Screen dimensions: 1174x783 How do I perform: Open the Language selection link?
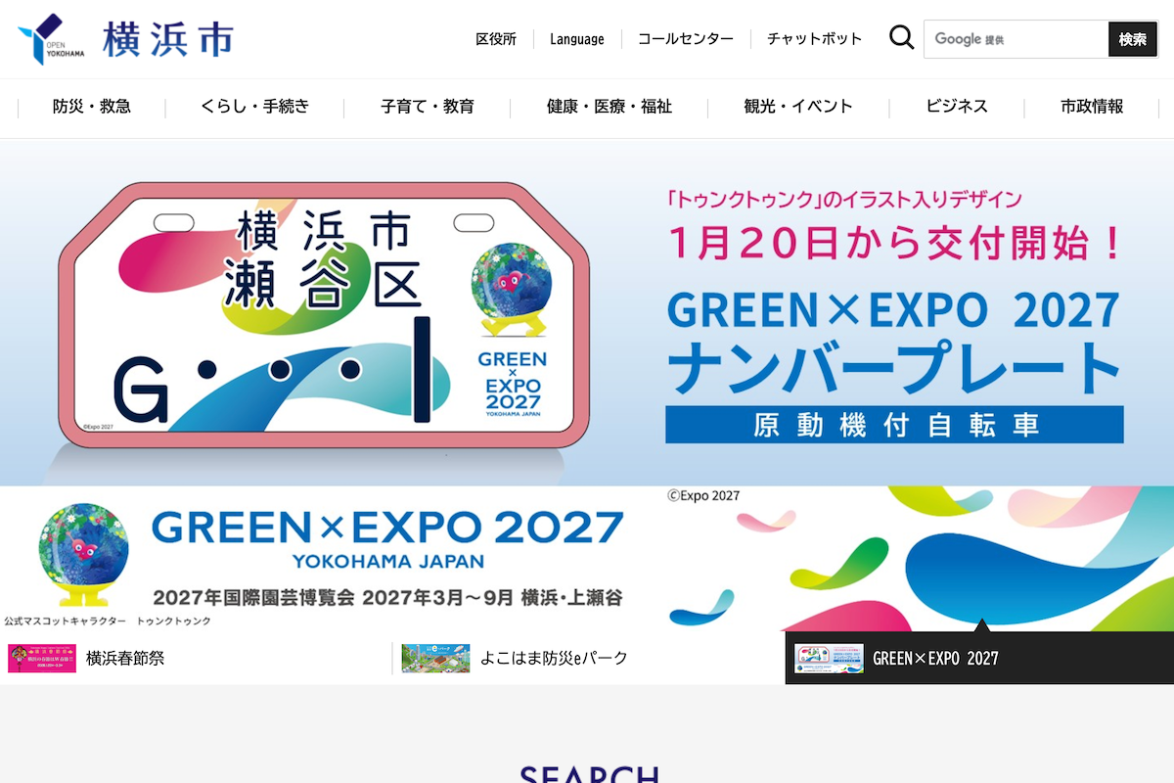click(x=576, y=39)
